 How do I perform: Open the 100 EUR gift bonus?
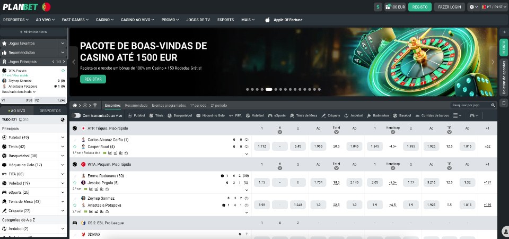pyautogui.click(x=395, y=7)
